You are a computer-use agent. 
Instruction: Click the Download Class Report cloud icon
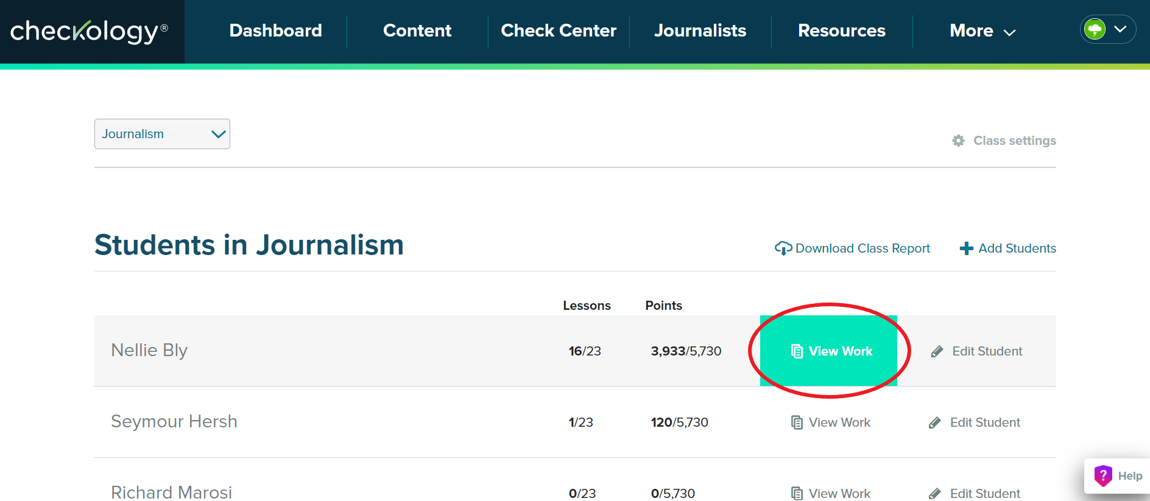click(x=783, y=248)
